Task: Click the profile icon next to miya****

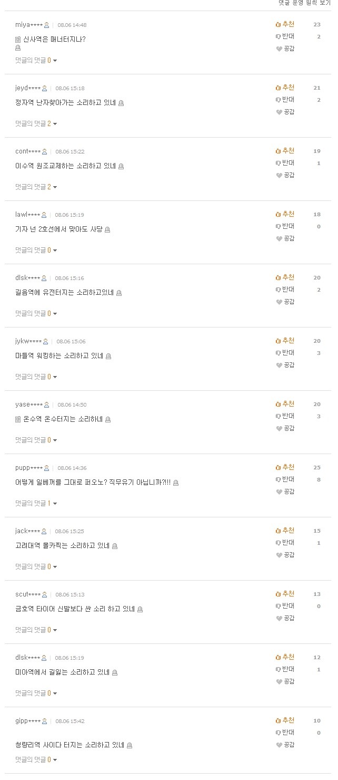Action: pyautogui.click(x=47, y=25)
